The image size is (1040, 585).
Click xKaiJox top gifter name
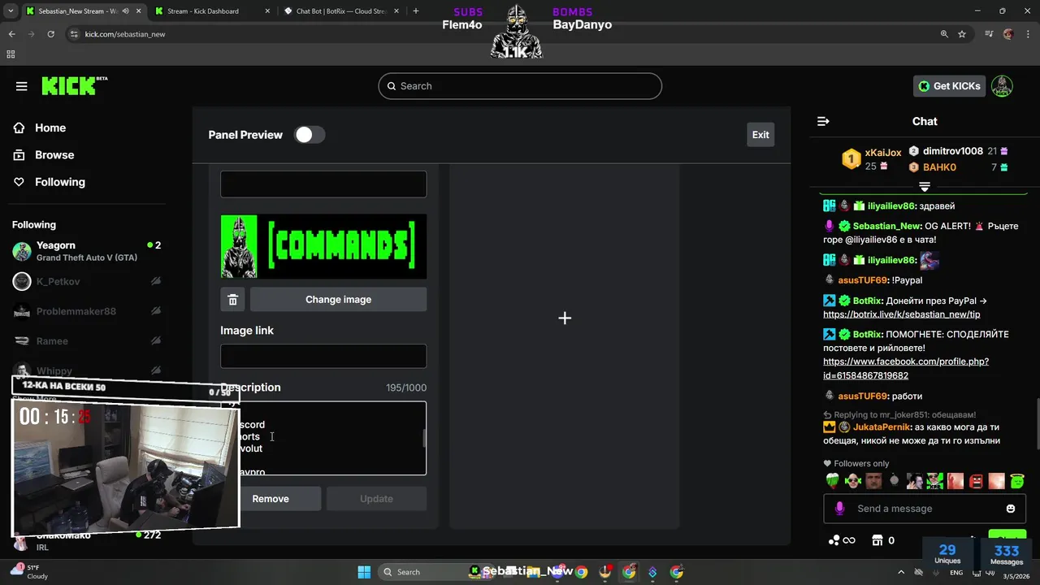click(x=883, y=153)
